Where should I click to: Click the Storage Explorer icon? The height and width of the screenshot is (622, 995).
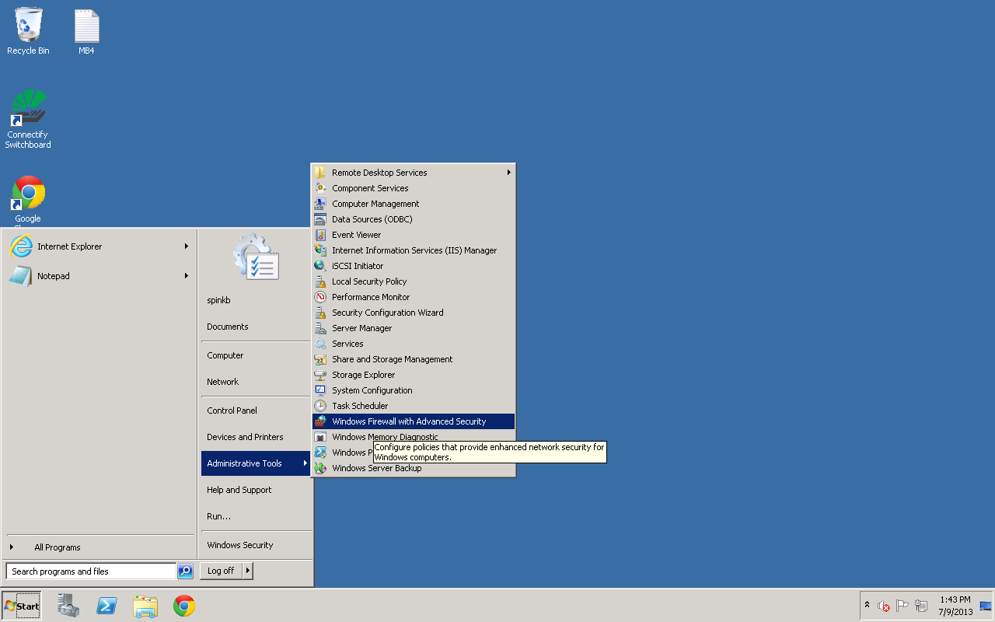[320, 375]
